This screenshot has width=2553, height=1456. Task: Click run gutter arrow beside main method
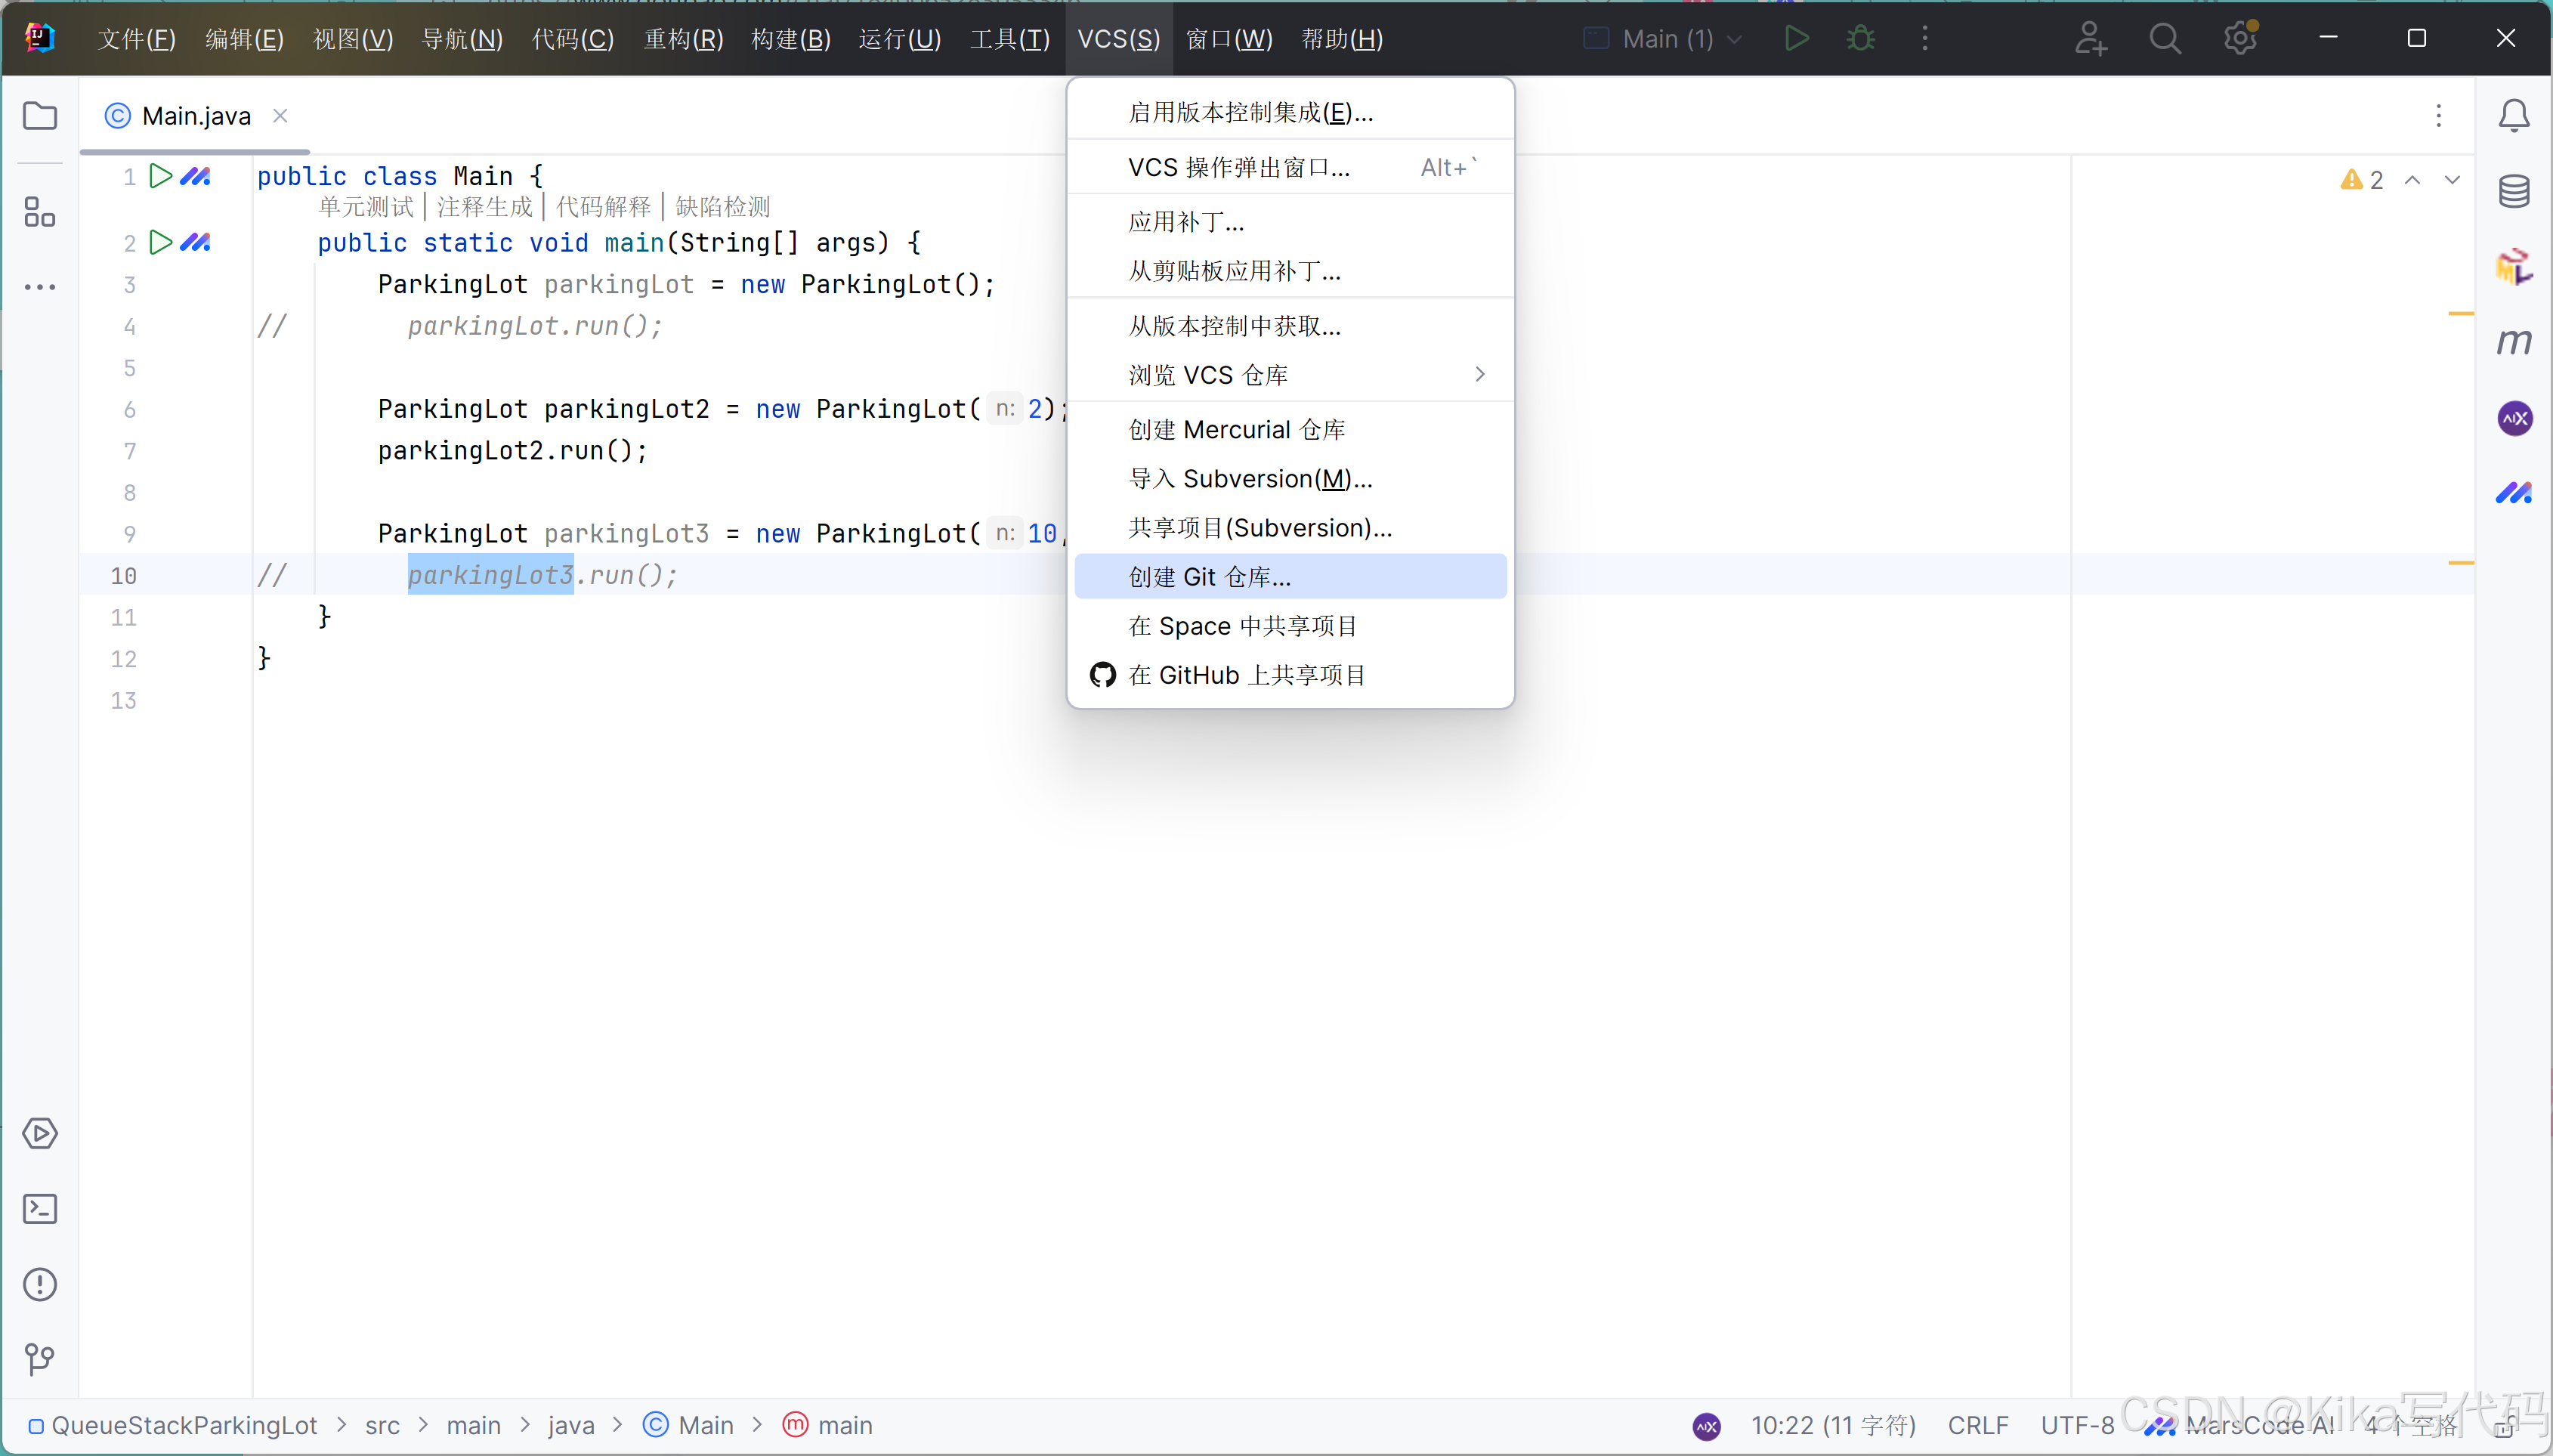click(x=160, y=242)
